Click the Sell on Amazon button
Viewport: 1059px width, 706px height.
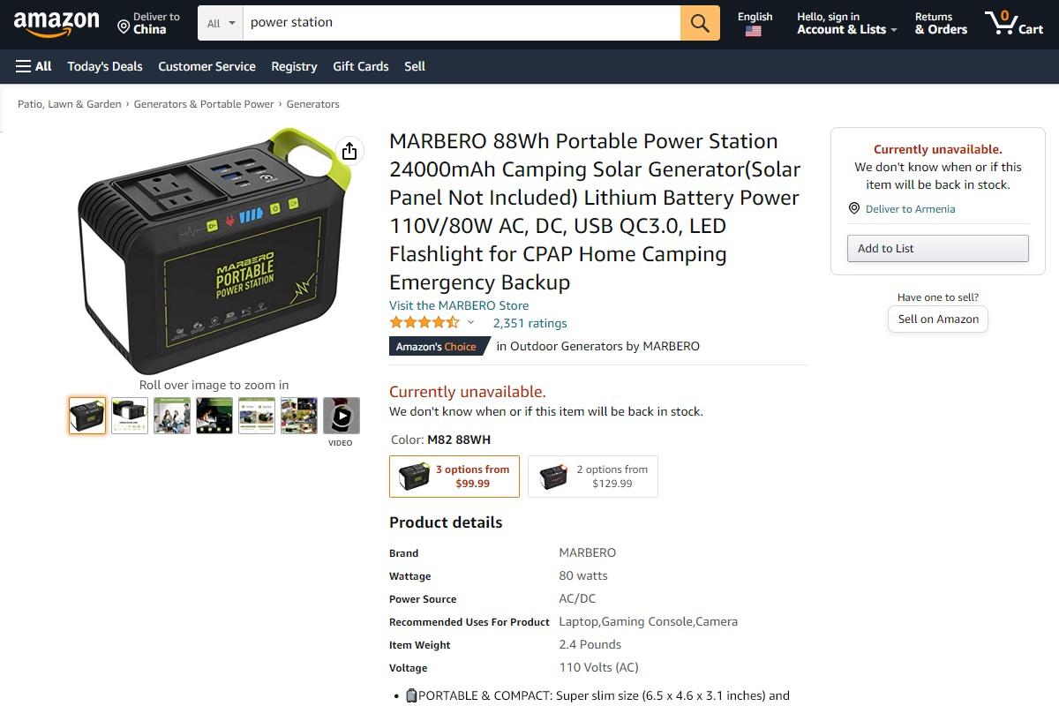tap(938, 319)
